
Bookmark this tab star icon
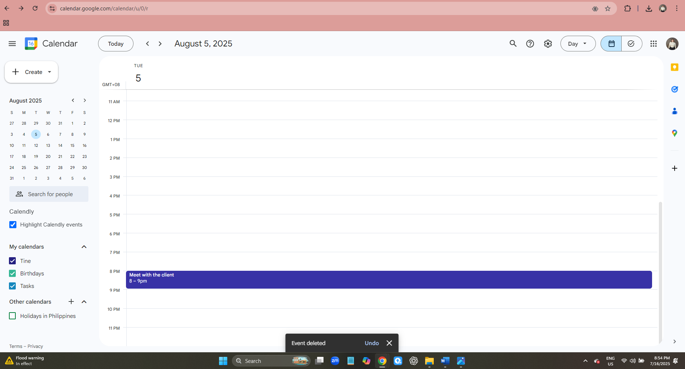(x=608, y=9)
